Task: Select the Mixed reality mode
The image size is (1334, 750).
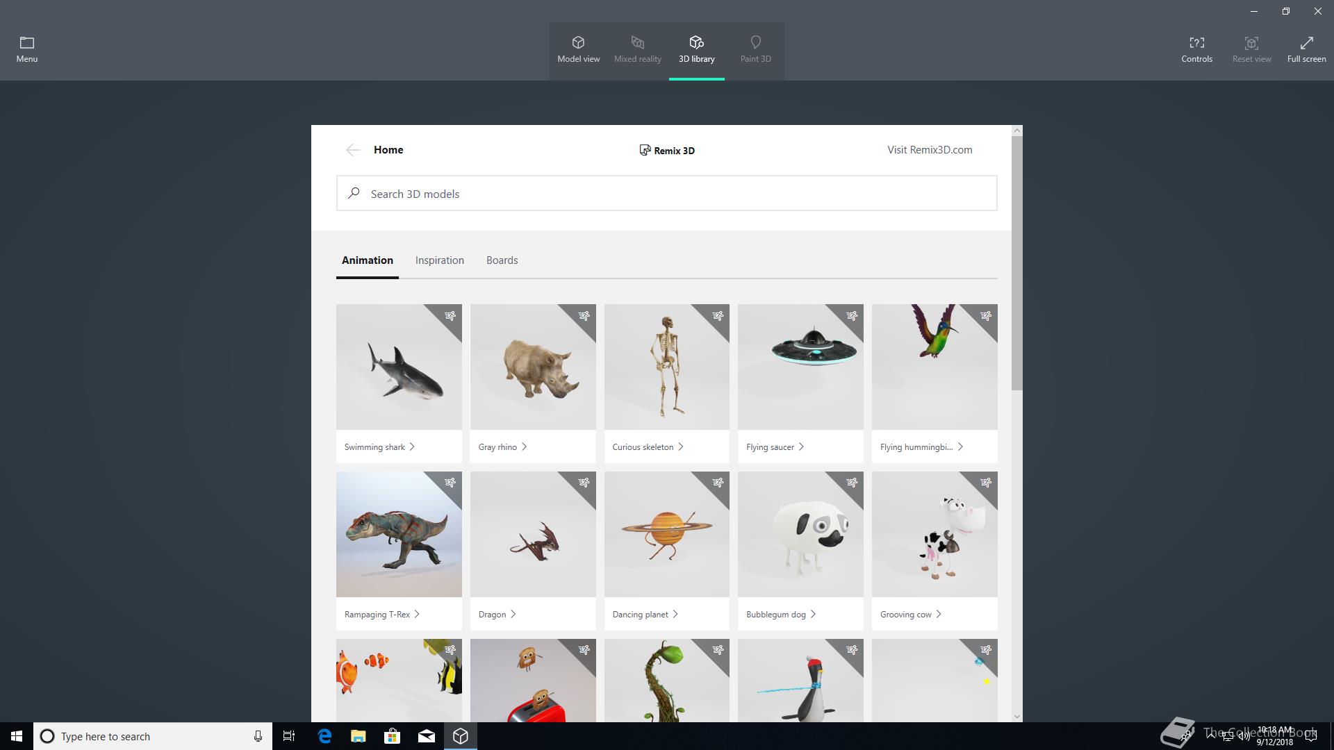Action: [637, 50]
